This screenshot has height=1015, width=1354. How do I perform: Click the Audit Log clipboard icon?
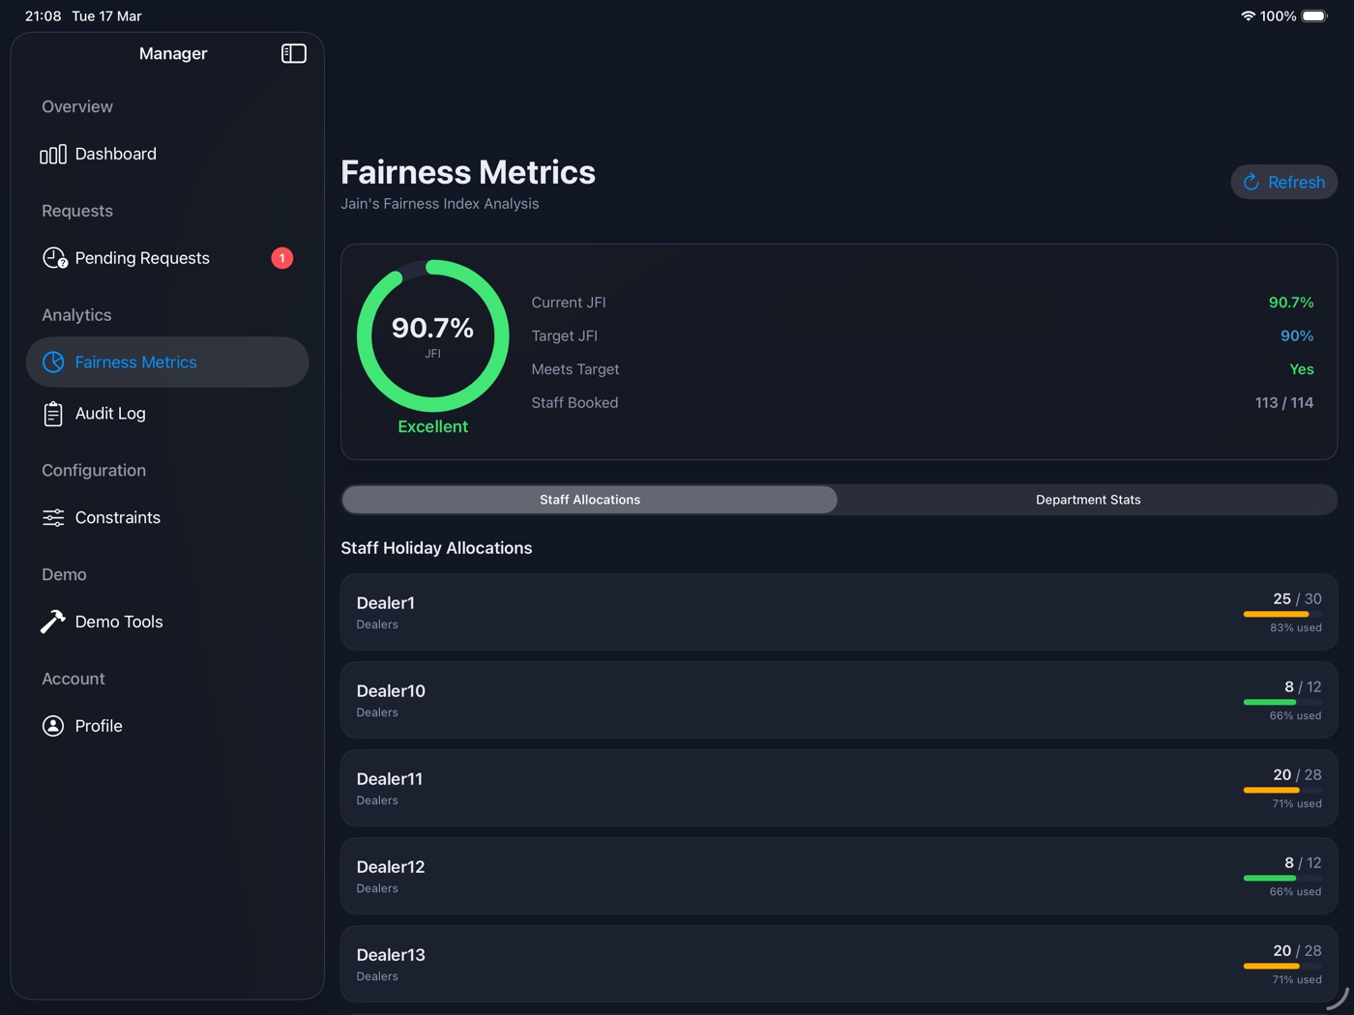[x=53, y=414]
